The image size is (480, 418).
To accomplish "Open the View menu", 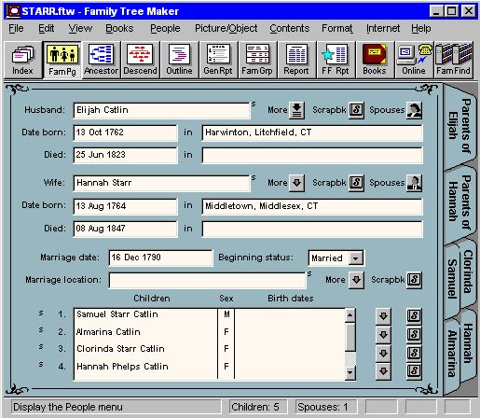I will coord(80,28).
